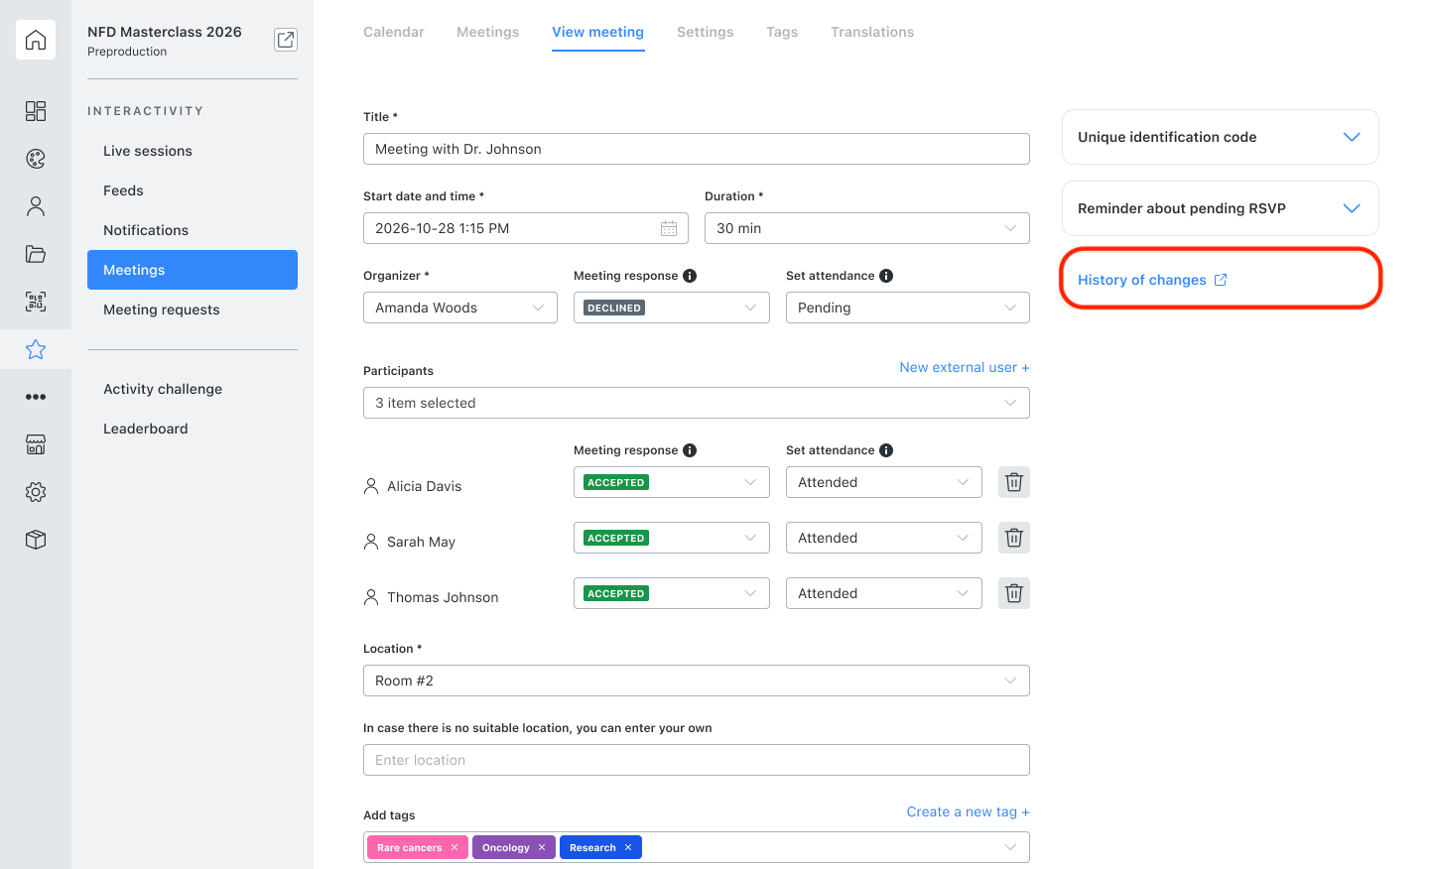Open organizer's DECLINED meeting response dropdown
This screenshot has width=1429, height=869.
point(672,308)
